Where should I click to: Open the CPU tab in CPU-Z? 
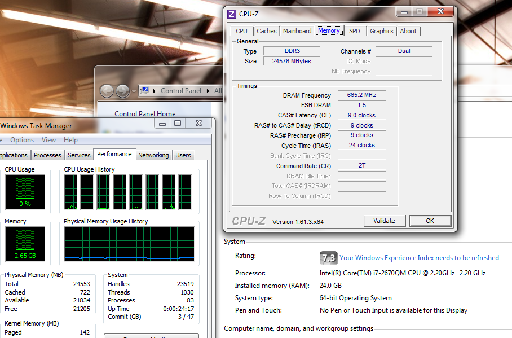(242, 31)
